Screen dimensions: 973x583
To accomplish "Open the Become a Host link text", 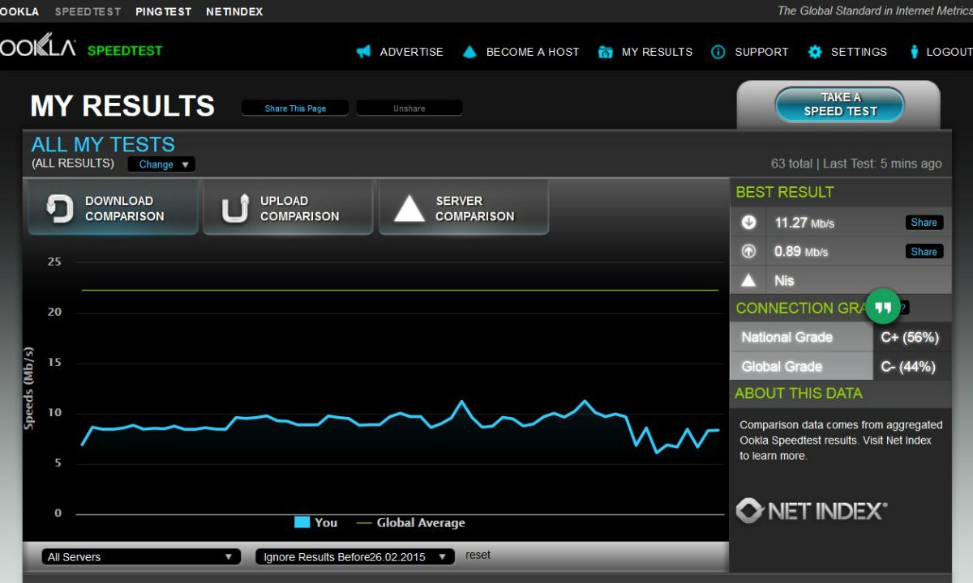I will pos(533,52).
